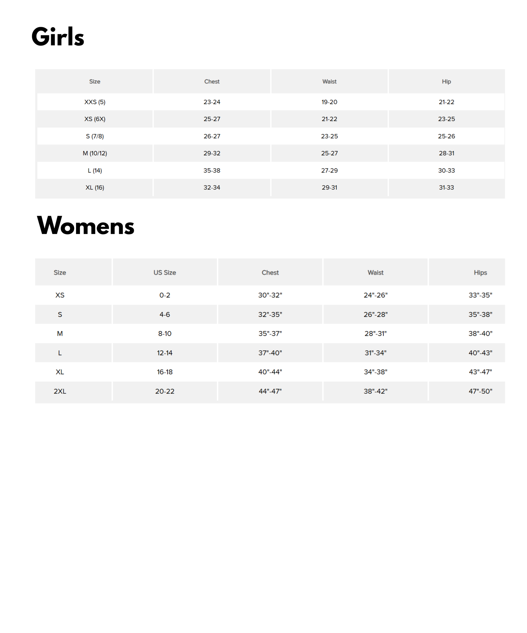The image size is (527, 633).
Task: Click the Womens table Waist column header
Action: click(376, 272)
